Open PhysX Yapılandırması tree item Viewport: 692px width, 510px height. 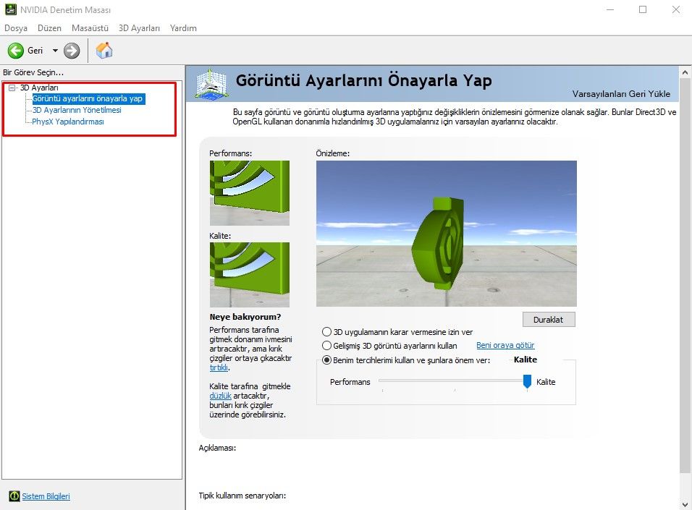click(x=68, y=122)
